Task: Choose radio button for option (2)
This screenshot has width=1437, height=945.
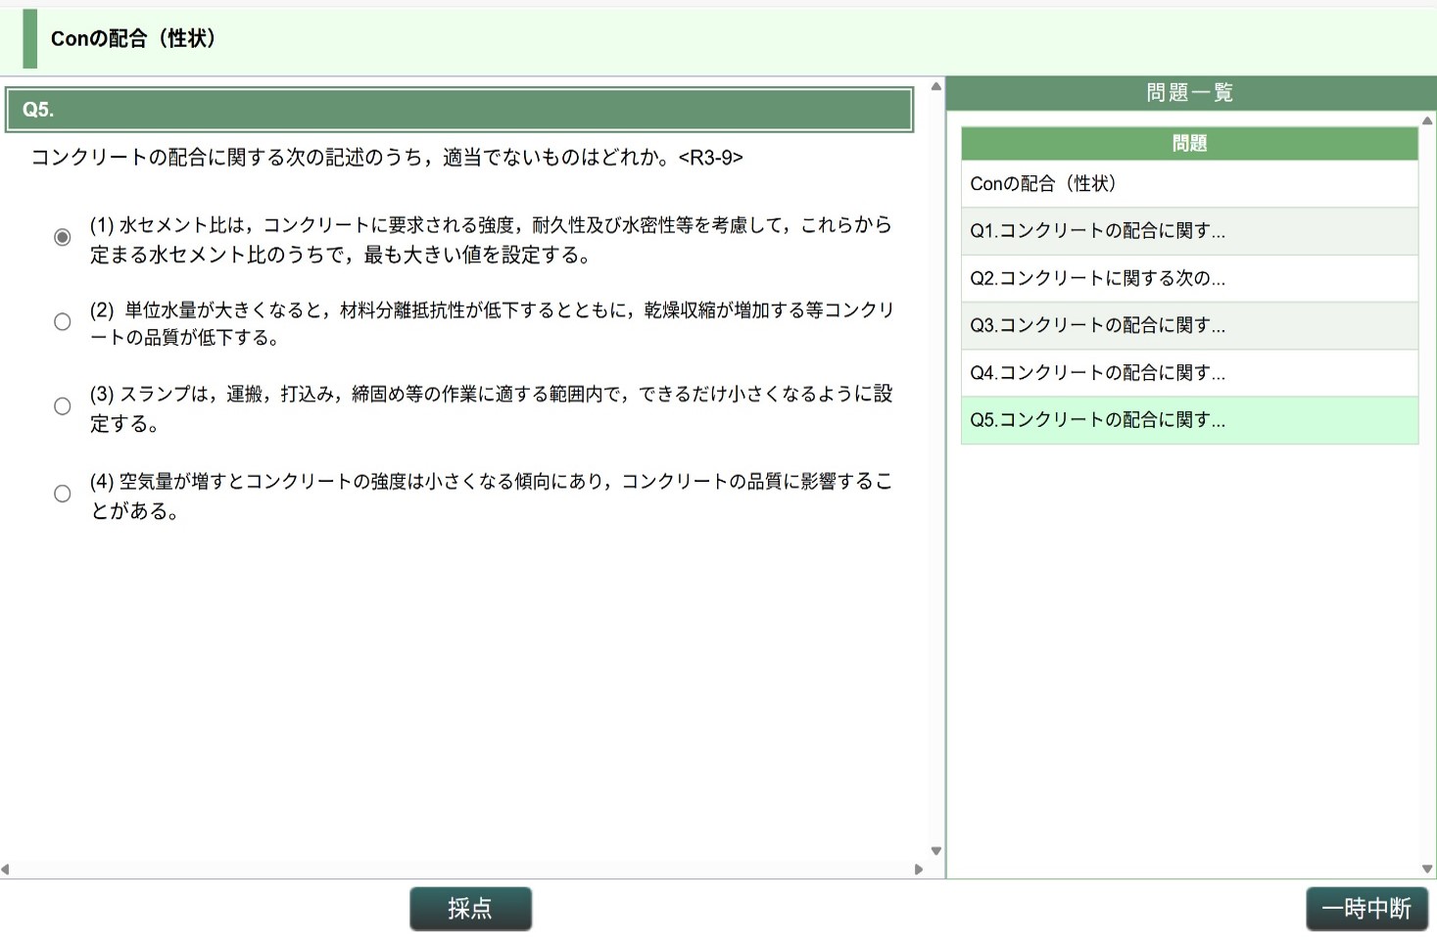Action: click(62, 322)
